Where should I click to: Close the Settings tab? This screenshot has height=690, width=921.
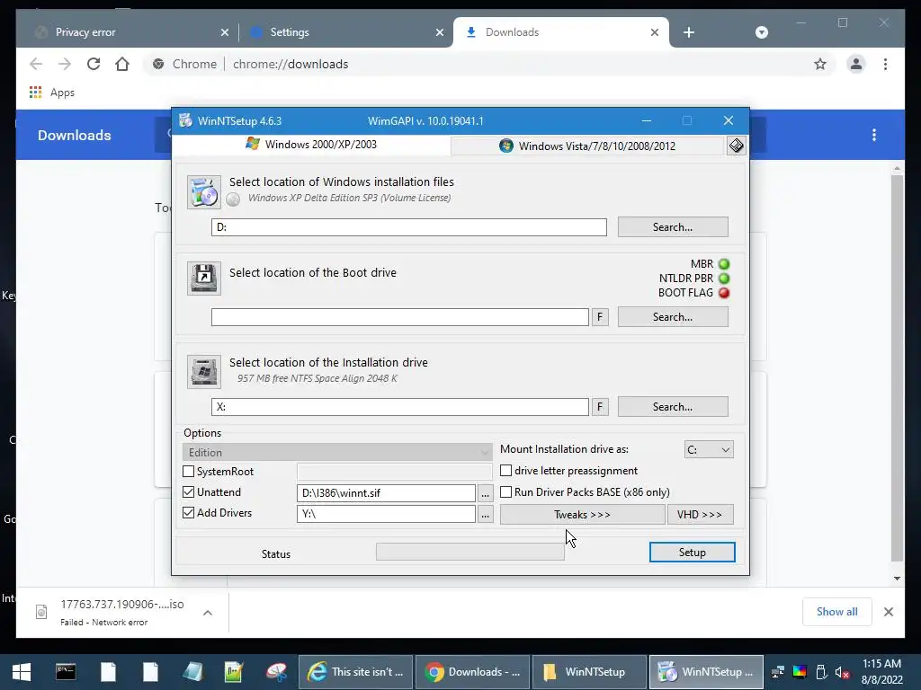click(439, 32)
